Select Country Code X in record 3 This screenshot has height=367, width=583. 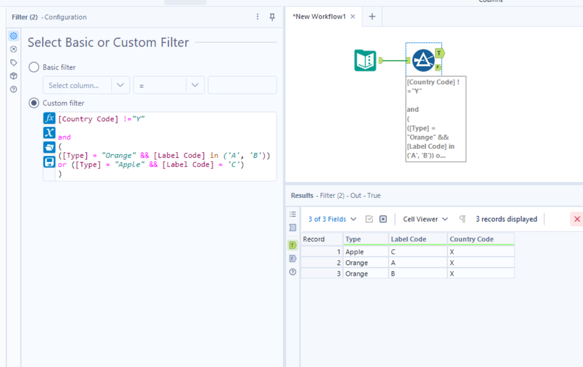481,273
